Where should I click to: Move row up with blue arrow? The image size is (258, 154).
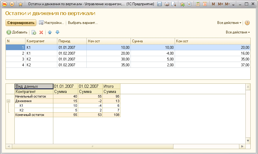50,32
